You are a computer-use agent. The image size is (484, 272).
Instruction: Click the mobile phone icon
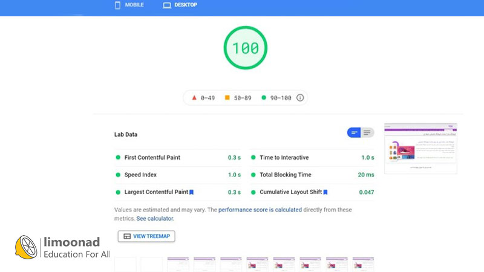click(117, 5)
